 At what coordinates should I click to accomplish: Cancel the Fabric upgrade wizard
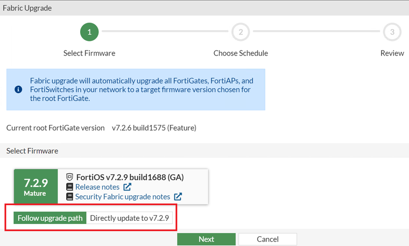coord(267,239)
